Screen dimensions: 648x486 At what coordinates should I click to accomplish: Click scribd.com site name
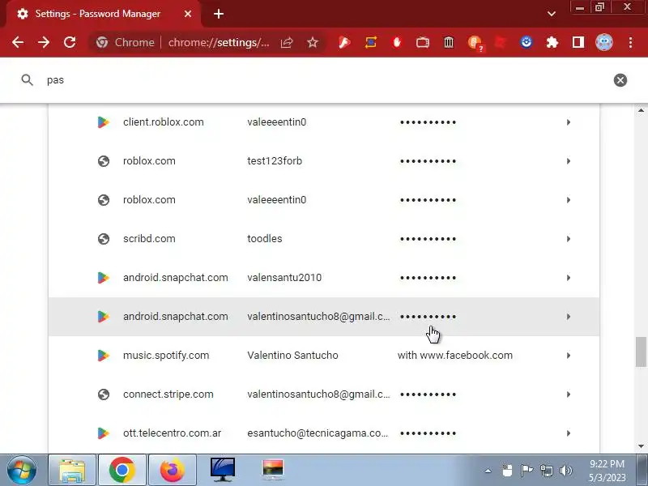[x=149, y=239]
